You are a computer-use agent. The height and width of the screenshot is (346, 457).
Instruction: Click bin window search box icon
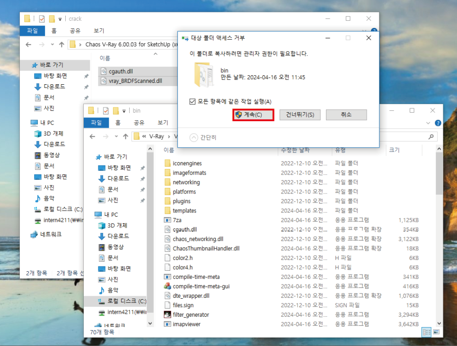click(431, 136)
